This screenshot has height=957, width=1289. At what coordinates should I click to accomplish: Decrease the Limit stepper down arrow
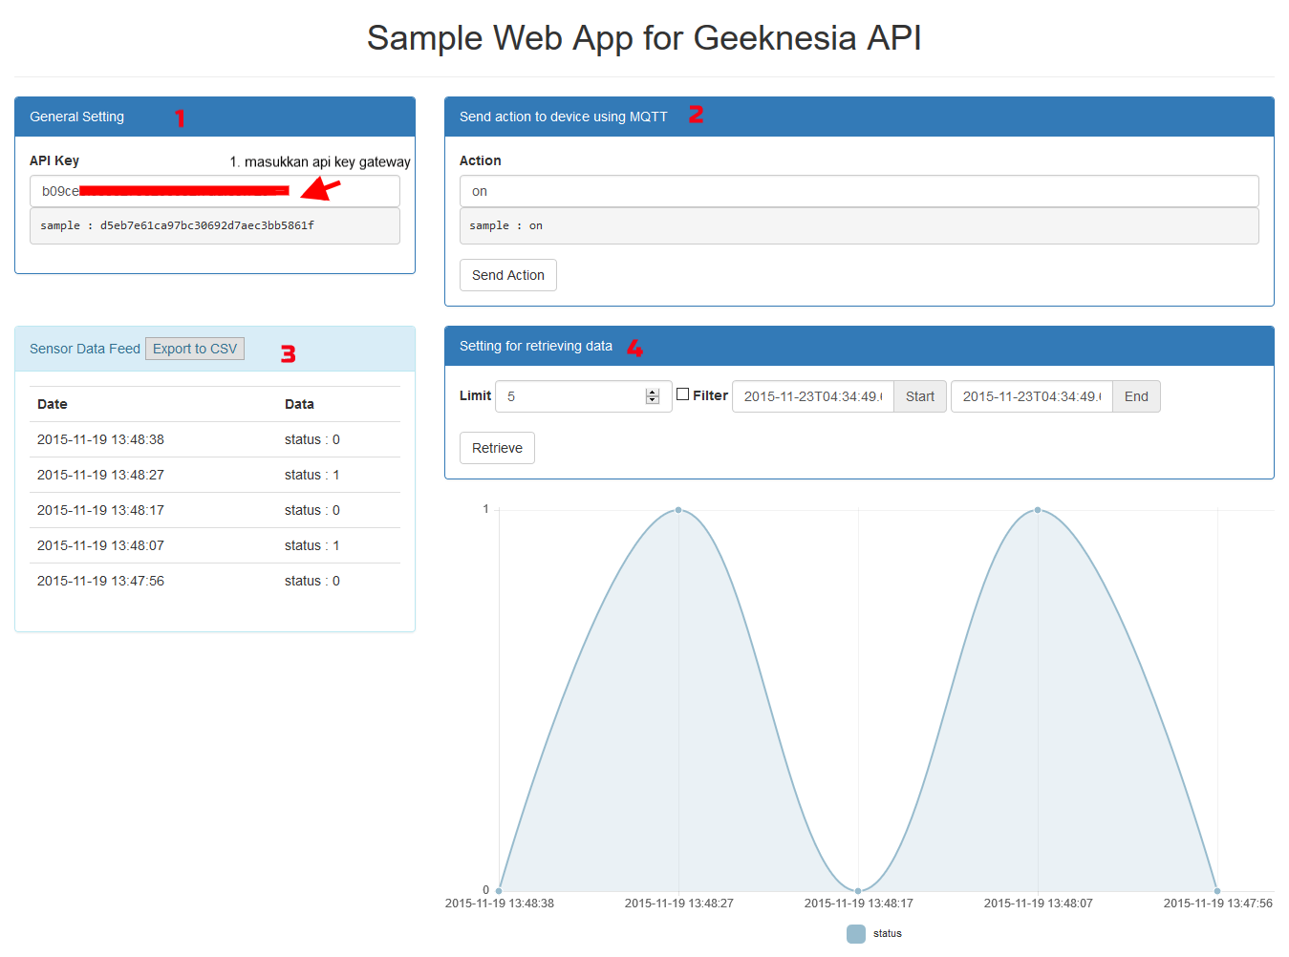[x=653, y=400]
